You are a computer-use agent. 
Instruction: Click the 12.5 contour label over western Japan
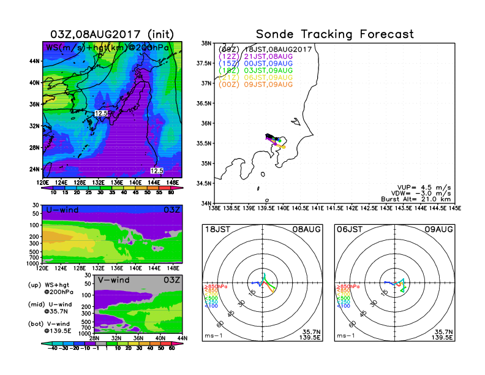pyautogui.click(x=101, y=113)
